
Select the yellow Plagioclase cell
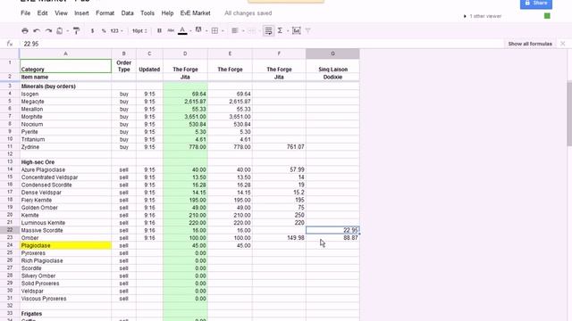tap(65, 245)
